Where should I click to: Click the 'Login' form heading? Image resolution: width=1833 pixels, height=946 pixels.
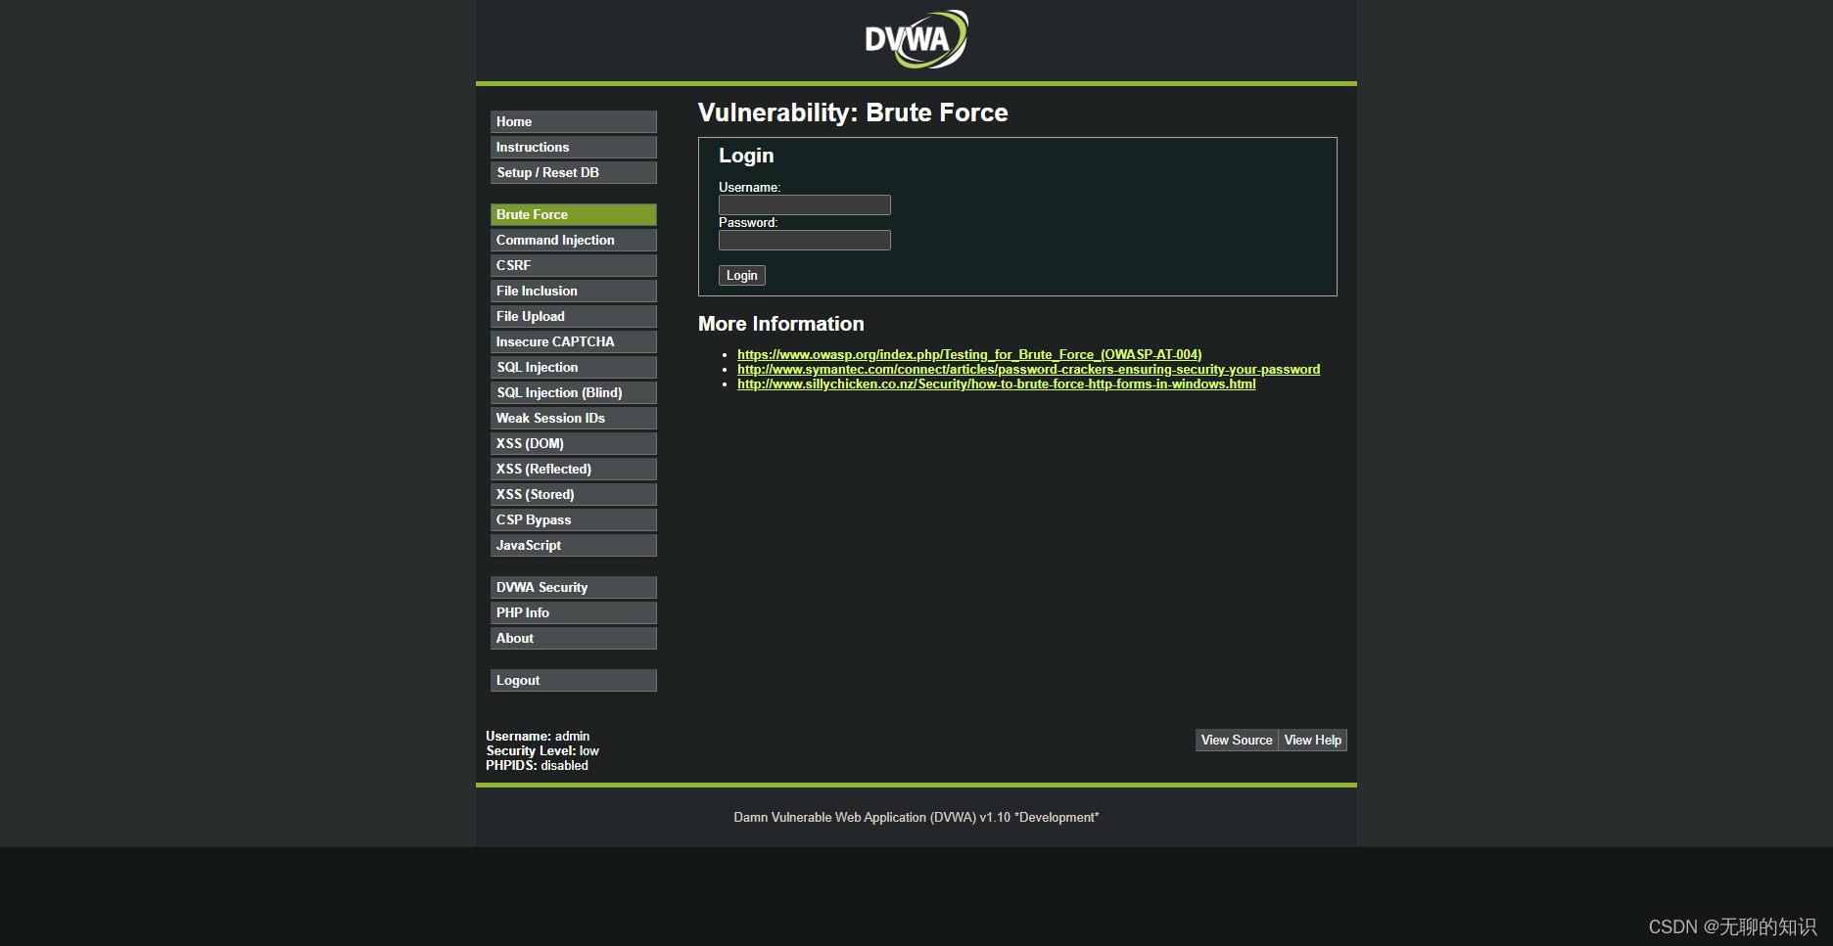point(746,156)
